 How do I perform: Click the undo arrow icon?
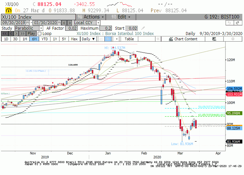click(229, 23)
